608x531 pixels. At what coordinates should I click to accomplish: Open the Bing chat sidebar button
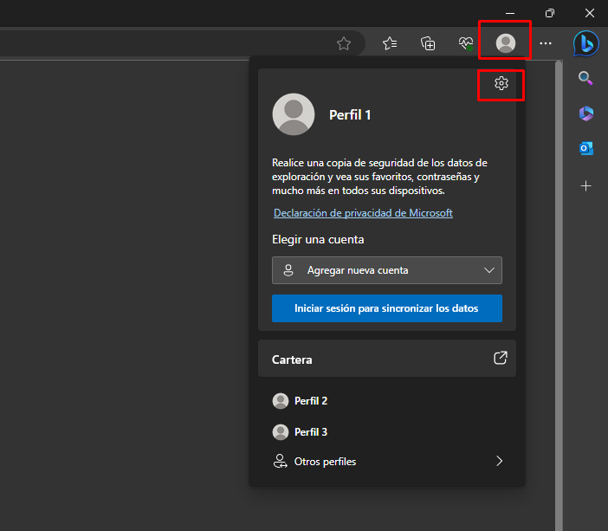(x=585, y=43)
